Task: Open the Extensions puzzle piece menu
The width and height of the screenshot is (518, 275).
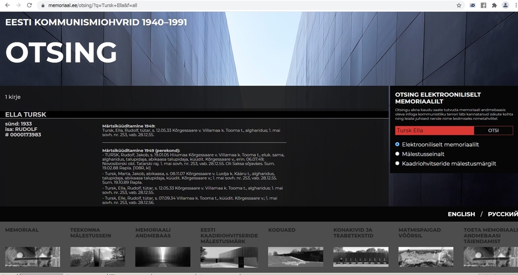Action: point(494,5)
